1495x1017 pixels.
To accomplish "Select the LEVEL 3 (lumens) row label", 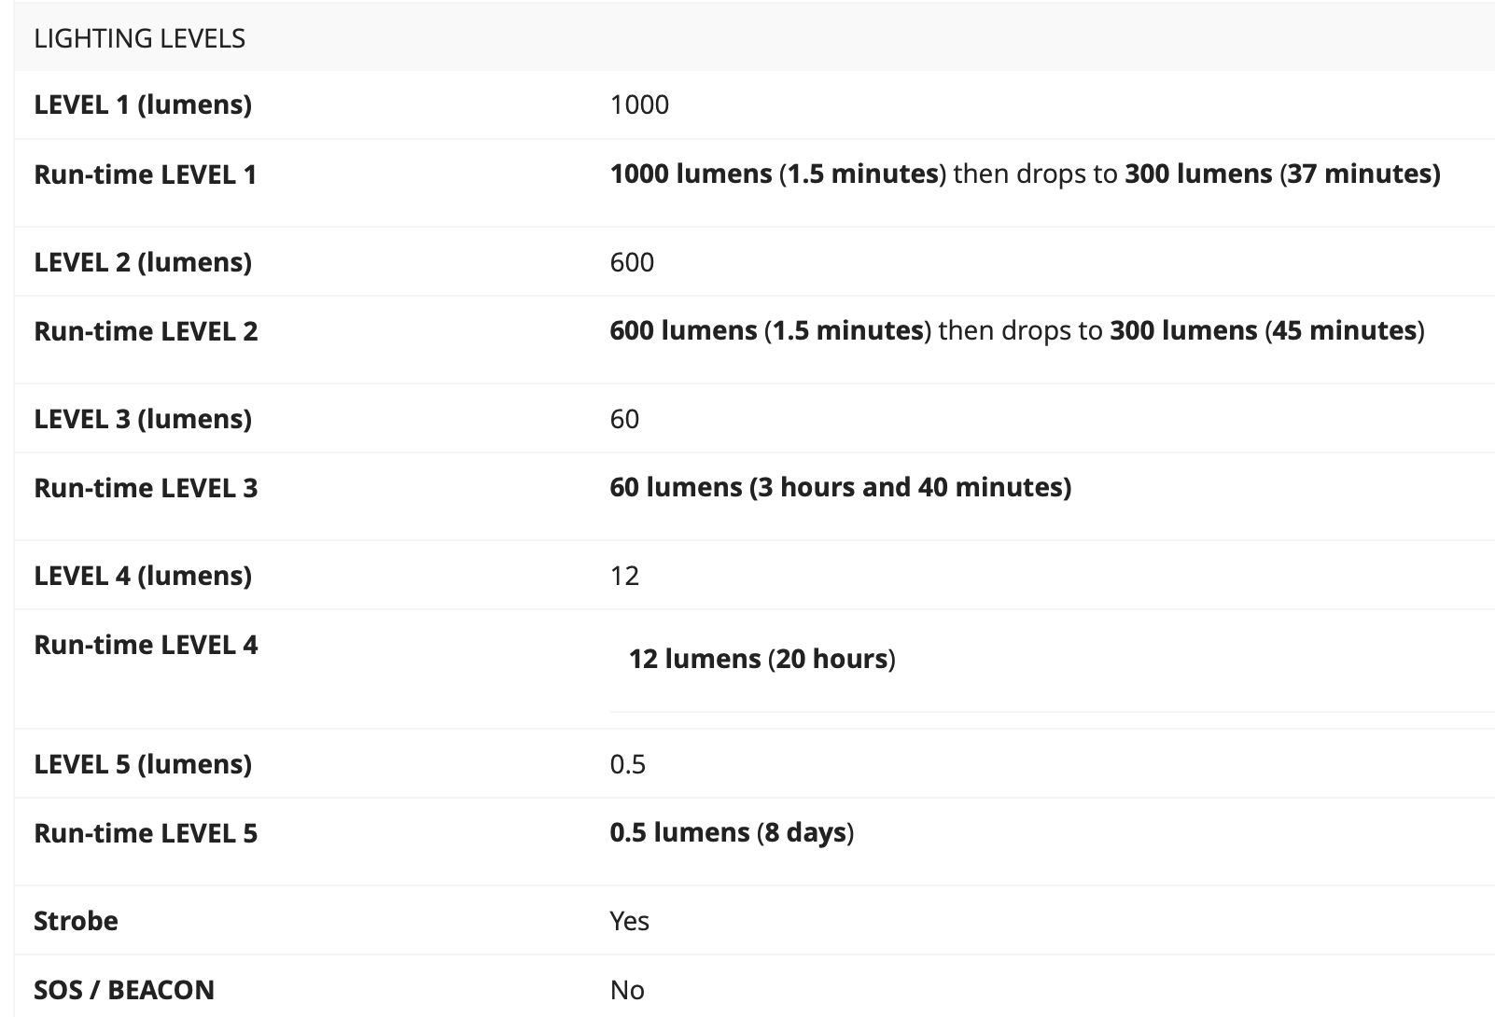I will [x=143, y=419].
